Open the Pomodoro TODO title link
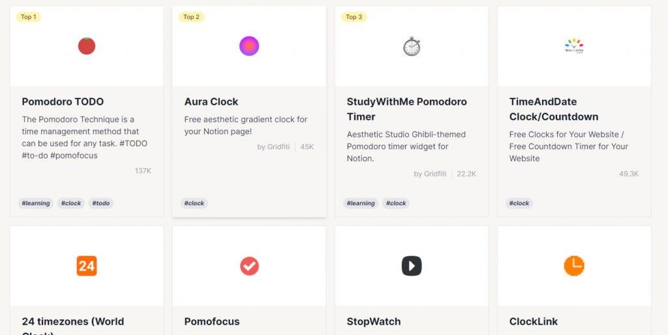The height and width of the screenshot is (335, 668). click(63, 102)
